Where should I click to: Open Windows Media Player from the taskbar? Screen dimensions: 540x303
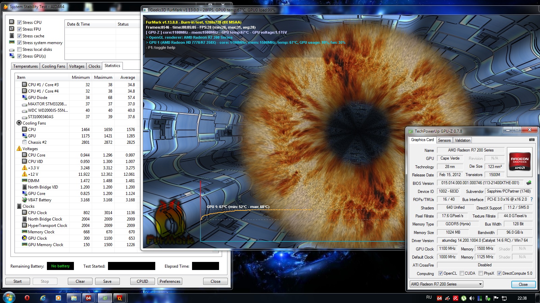tap(58, 298)
